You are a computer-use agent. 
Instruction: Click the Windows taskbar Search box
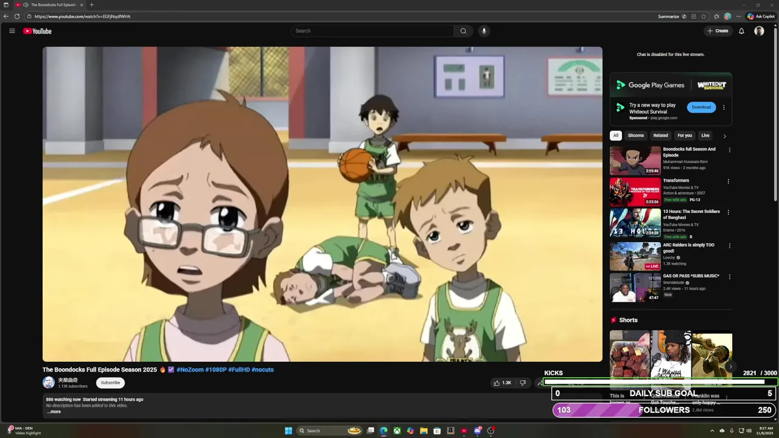(x=329, y=431)
